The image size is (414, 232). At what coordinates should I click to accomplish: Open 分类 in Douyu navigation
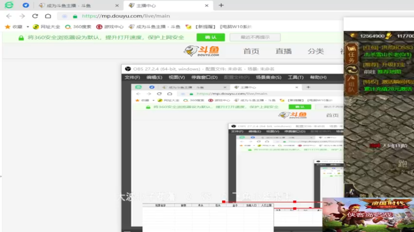316,51
